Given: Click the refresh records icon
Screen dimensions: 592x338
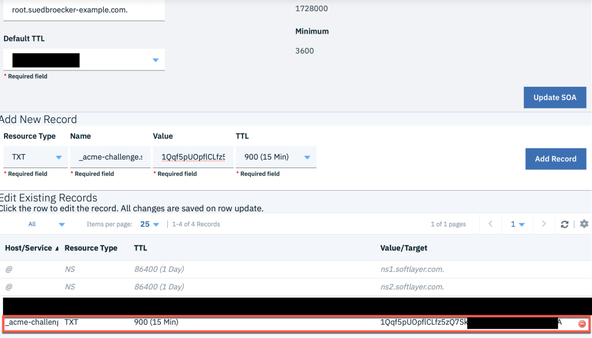Looking at the screenshot, I should [565, 224].
